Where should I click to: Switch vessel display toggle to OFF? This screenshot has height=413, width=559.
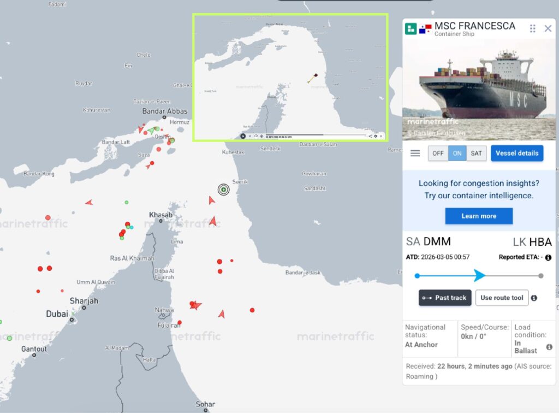click(x=438, y=154)
